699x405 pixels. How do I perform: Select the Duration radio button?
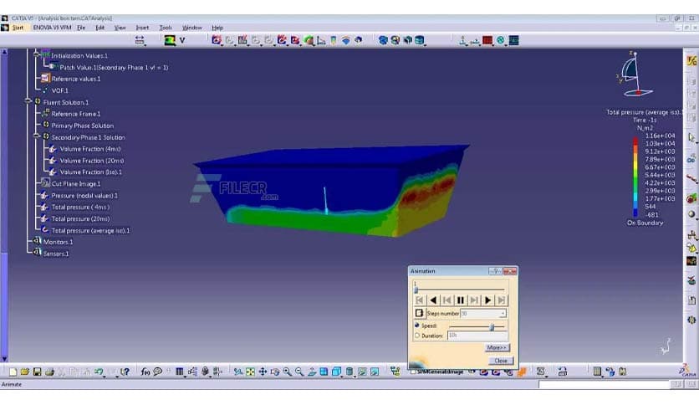(417, 336)
